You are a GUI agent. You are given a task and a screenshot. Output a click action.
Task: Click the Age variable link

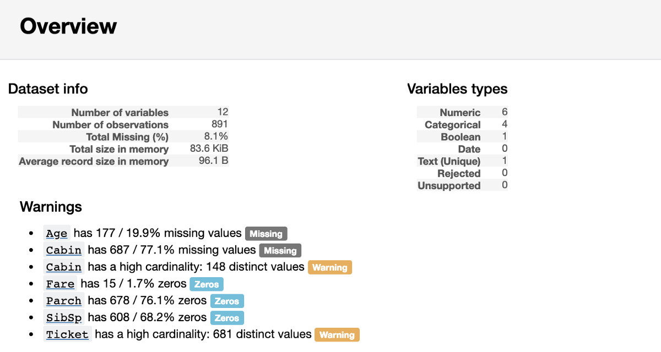point(56,234)
